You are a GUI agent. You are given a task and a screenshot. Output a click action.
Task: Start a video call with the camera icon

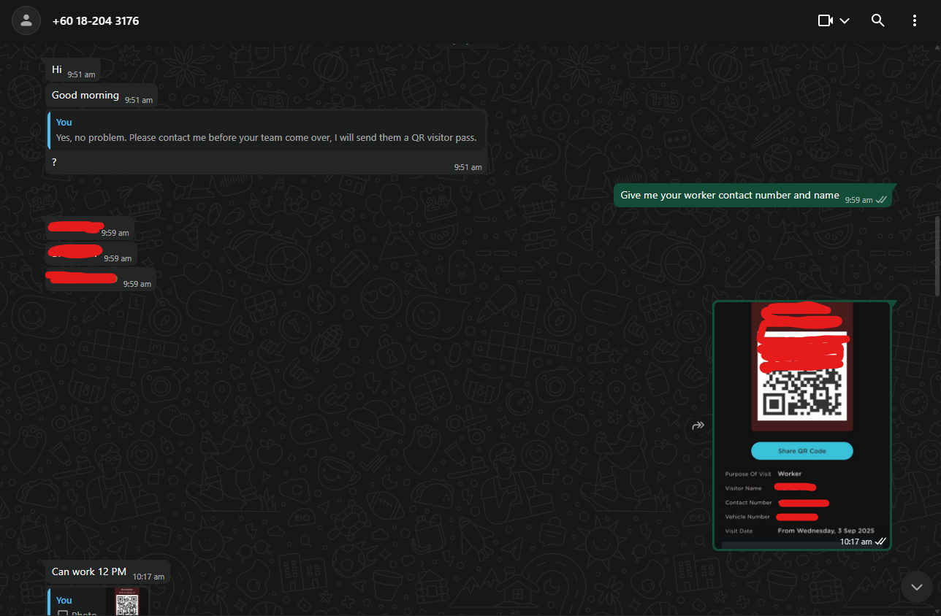(x=826, y=20)
